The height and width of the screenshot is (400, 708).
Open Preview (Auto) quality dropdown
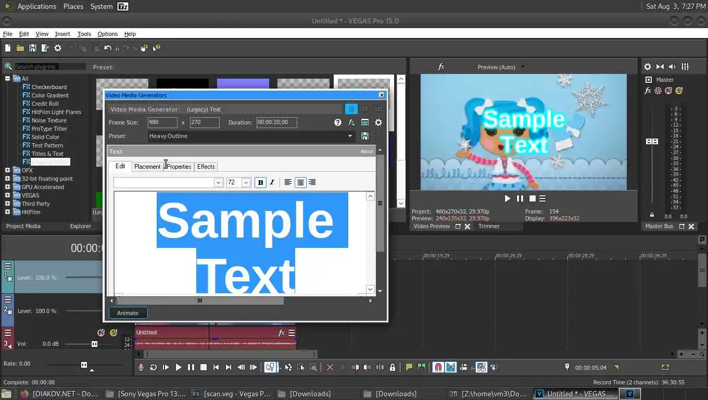click(x=523, y=67)
